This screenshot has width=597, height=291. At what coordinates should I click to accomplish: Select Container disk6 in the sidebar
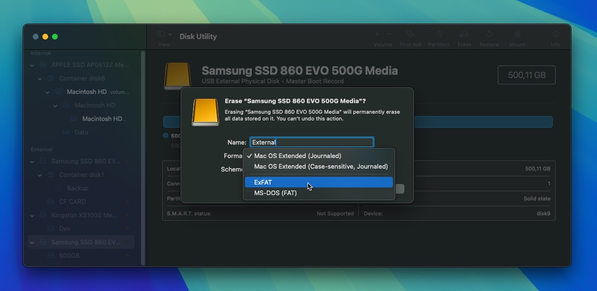(x=81, y=79)
